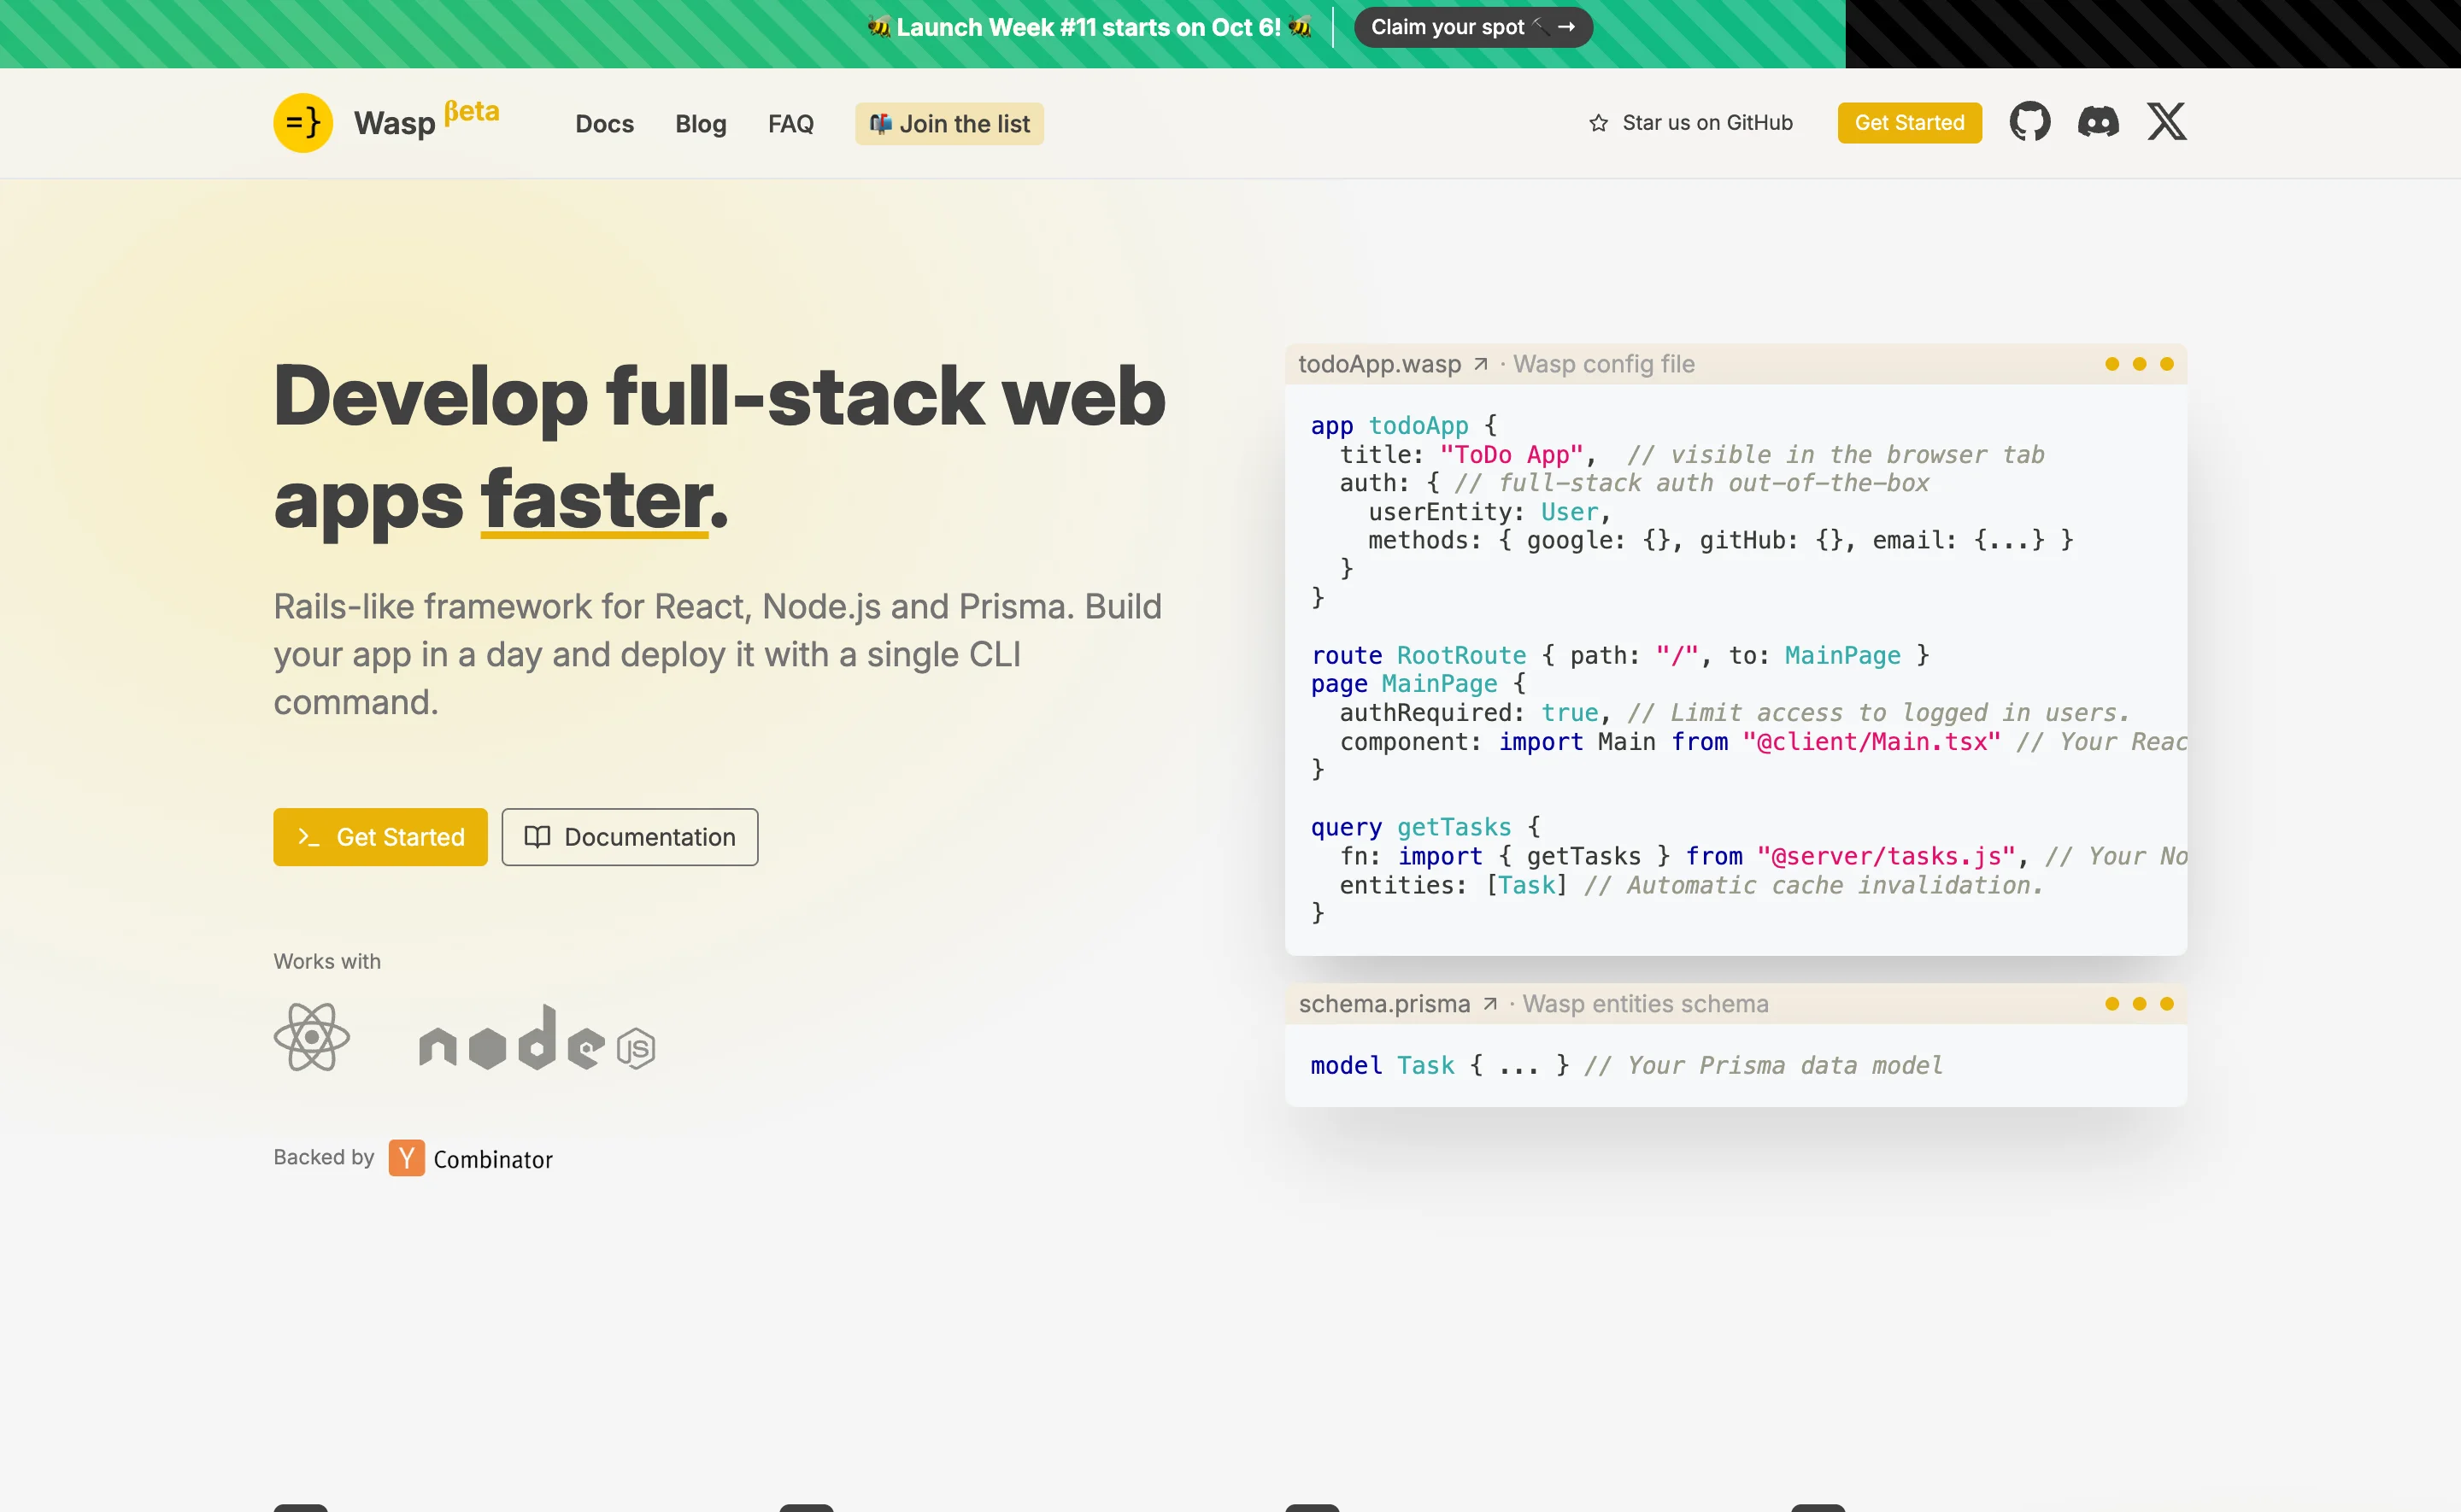Click the 'model Task' code line
Screen dimensions: 2461x1512
1626,1065
